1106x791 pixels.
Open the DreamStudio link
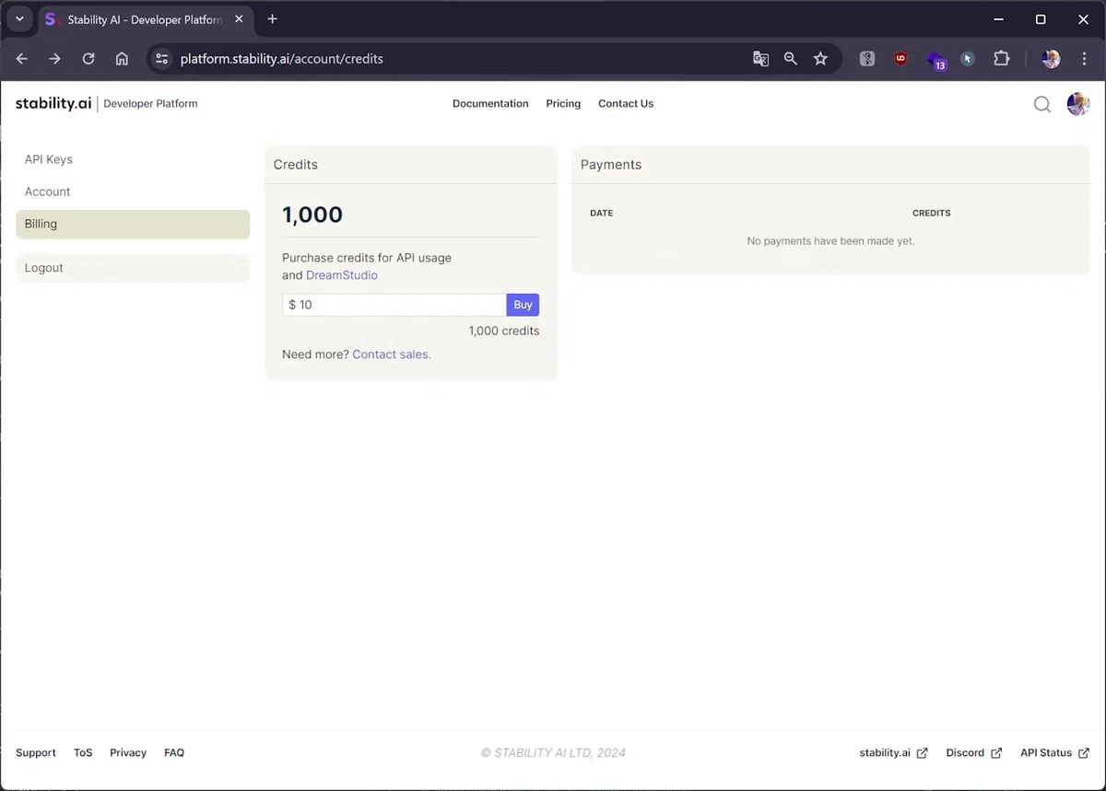pos(342,275)
